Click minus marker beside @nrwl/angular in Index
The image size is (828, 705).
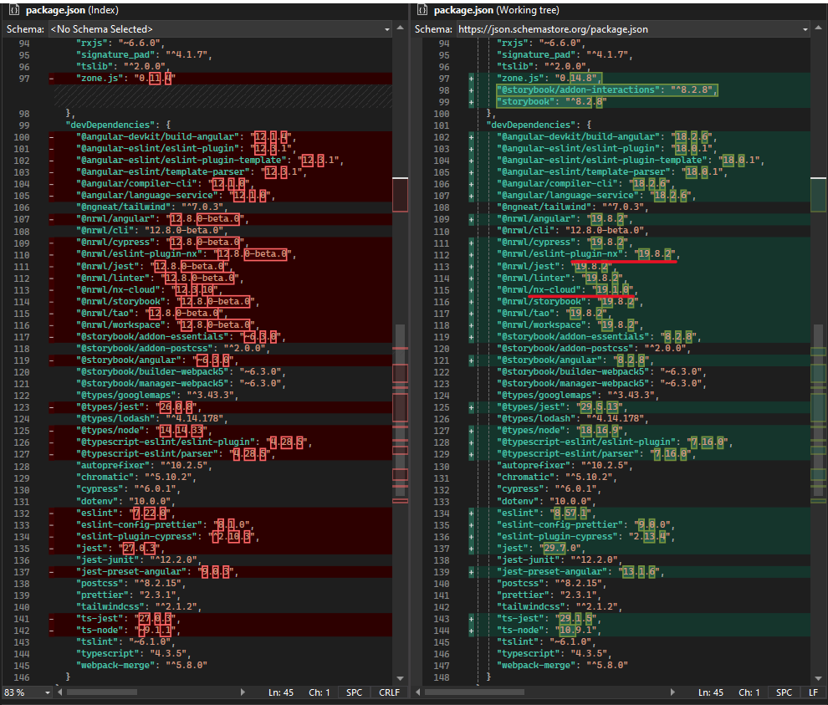point(52,219)
